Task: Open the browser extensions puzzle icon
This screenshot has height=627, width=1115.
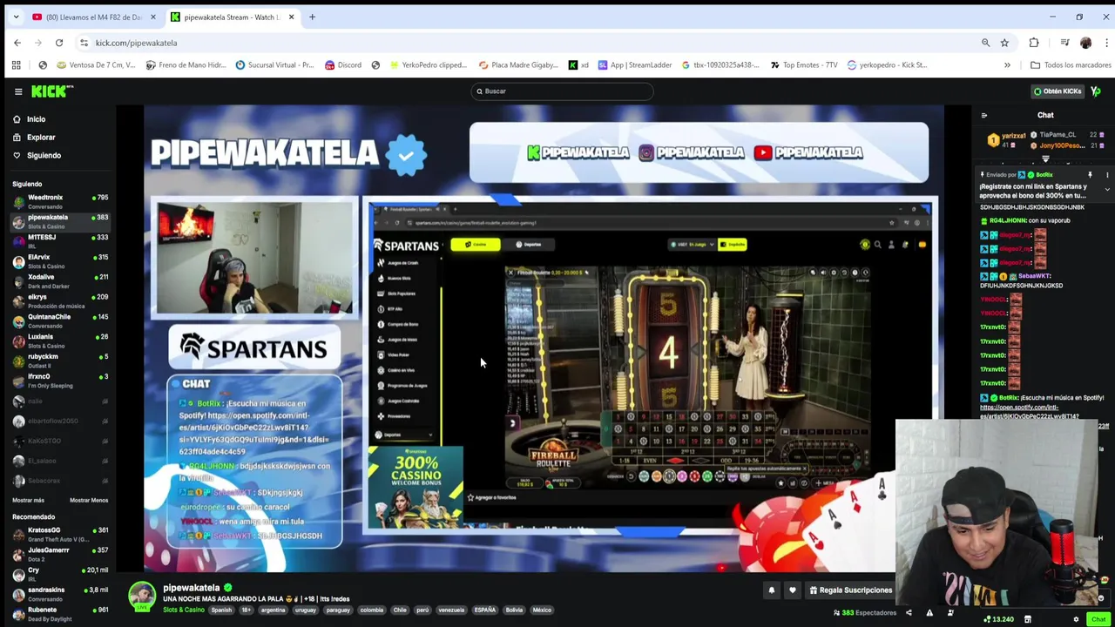Action: (1034, 43)
